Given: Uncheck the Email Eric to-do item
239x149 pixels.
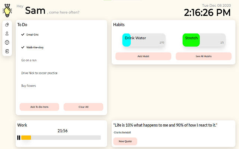Looking at the screenshot, I should click(x=23, y=35).
